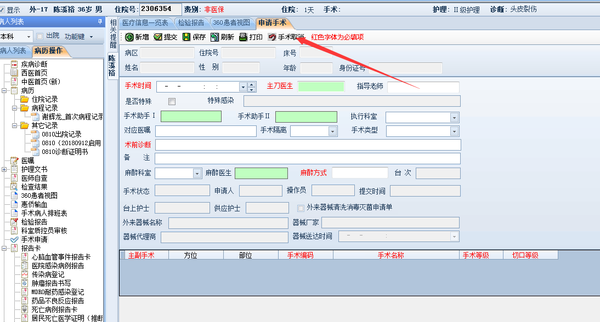Check 外来器械清洗消毒灭菌申请单 checkbox
This screenshot has width=600, height=322.
301,208
